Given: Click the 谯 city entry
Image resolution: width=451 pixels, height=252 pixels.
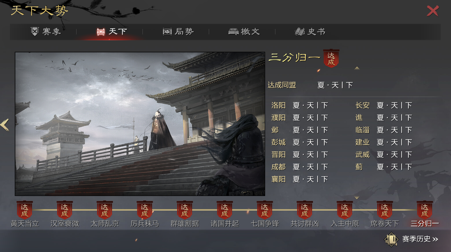Looking at the screenshot, I should pos(359,118).
